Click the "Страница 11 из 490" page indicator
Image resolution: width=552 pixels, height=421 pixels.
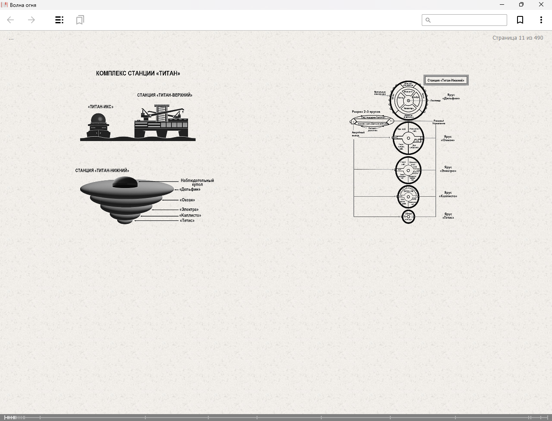517,38
